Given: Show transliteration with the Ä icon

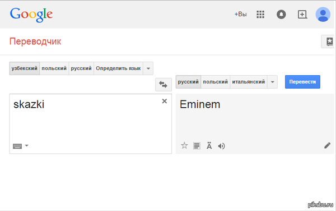Looking at the screenshot, I should coord(209,145).
